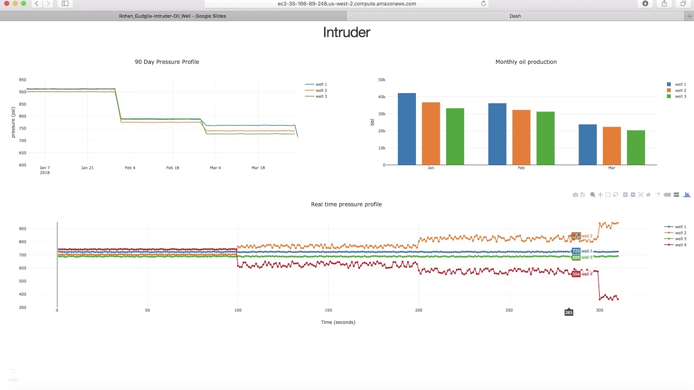The height and width of the screenshot is (390, 694).
Task: Show Safari downloads
Action: pyautogui.click(x=645, y=4)
